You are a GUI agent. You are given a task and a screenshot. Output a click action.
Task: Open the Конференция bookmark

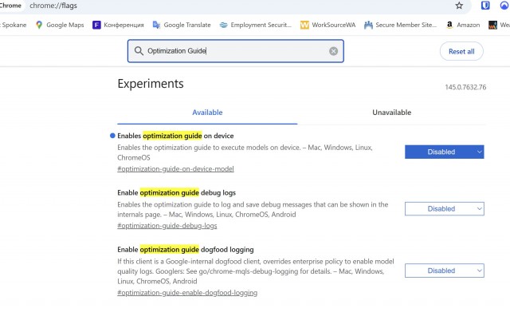(x=118, y=25)
